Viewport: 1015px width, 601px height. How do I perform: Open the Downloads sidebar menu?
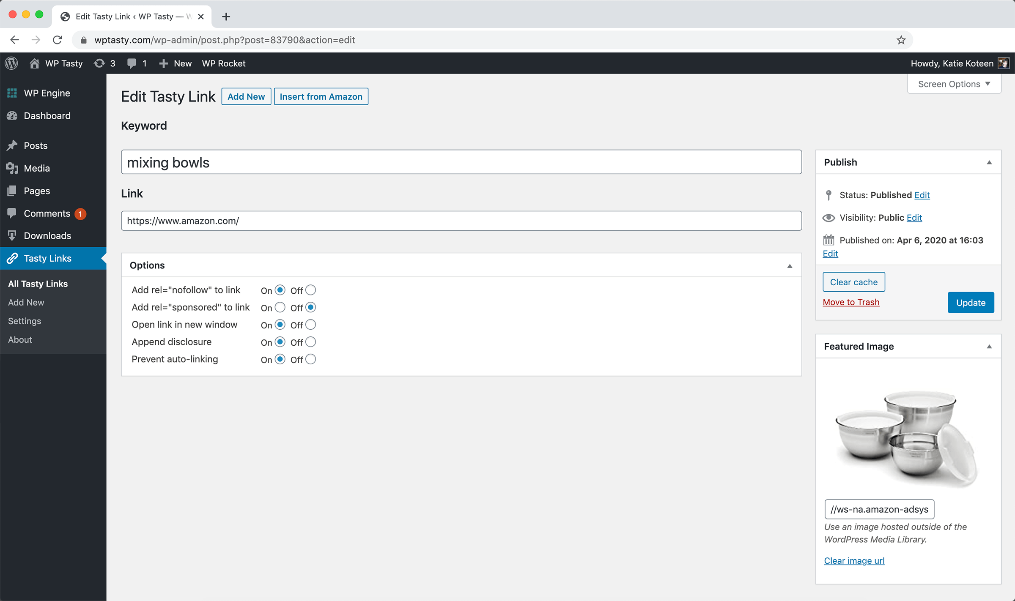tap(47, 236)
